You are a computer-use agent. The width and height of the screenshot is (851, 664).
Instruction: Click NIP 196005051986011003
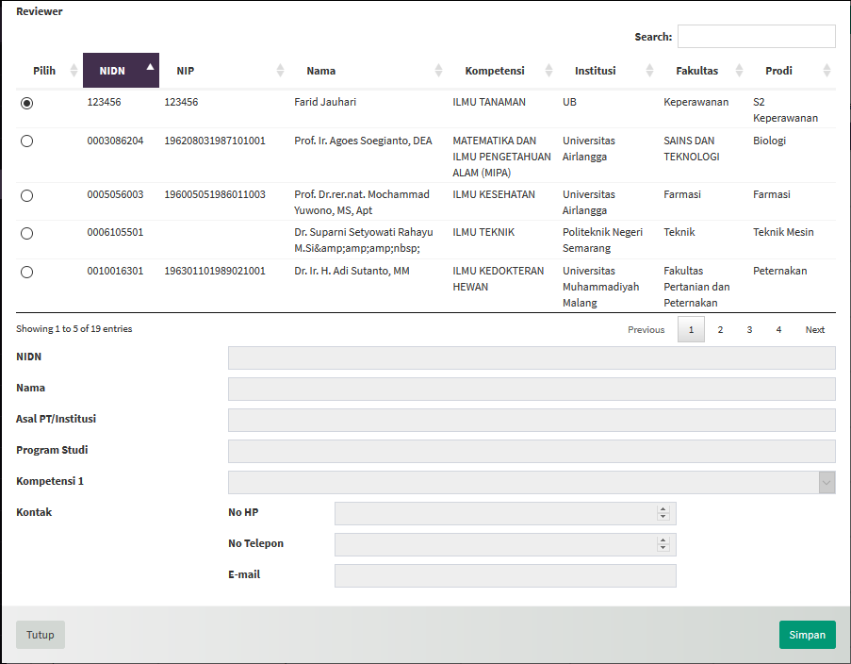(215, 194)
